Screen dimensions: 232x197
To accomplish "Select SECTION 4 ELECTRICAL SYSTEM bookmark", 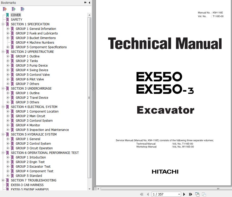I will 34,107.
